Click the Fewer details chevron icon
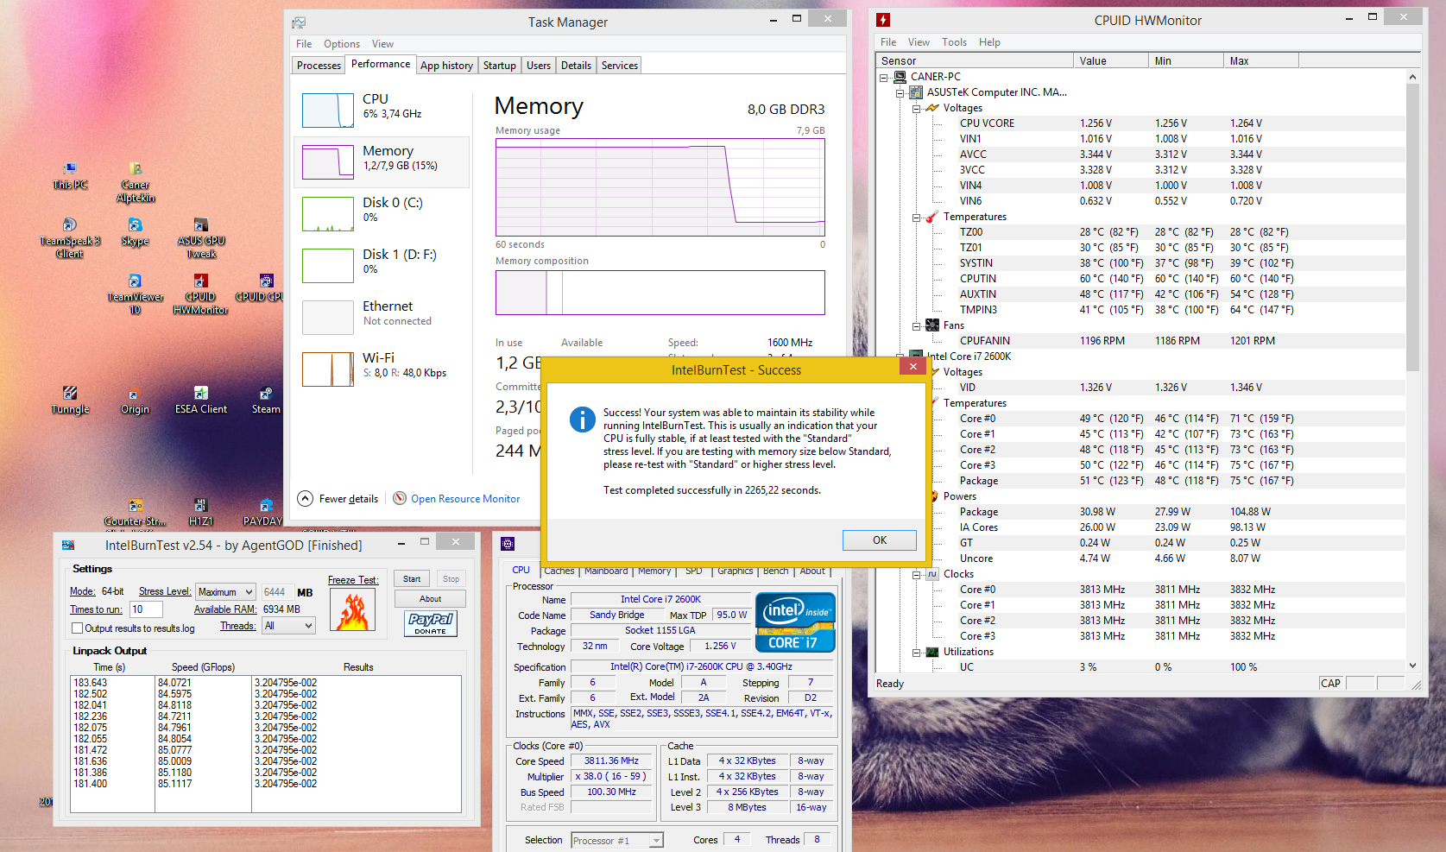Screen dimensions: 1446x852 pyautogui.click(x=305, y=498)
